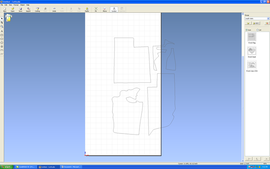This screenshot has width=270, height=169.
Task: Open the Object menu
Action: [22, 5]
